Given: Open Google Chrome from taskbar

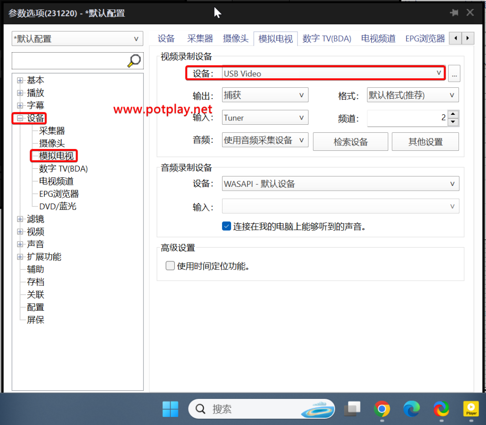Looking at the screenshot, I should (x=382, y=409).
